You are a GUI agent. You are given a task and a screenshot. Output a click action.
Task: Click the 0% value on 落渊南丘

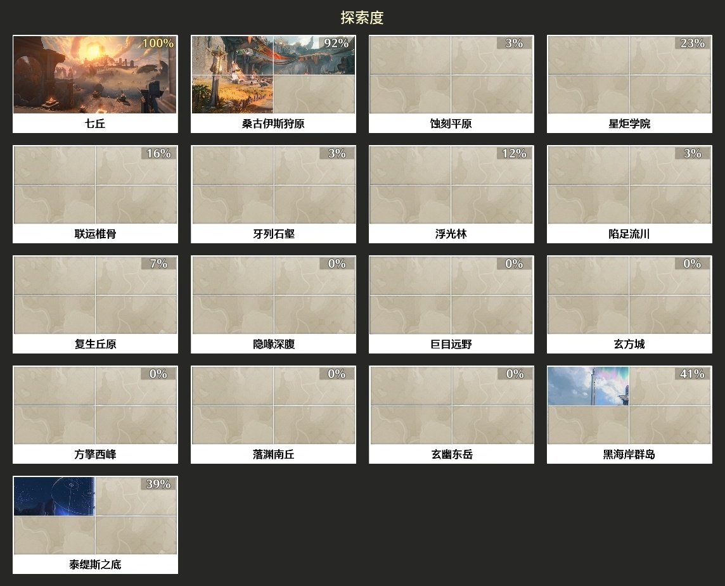point(337,373)
